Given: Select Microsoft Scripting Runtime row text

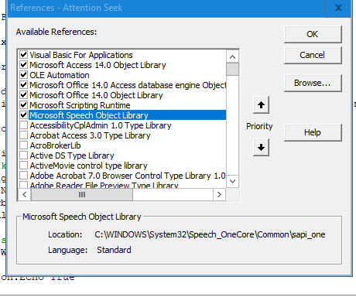Looking at the screenshot, I should click(x=80, y=105).
